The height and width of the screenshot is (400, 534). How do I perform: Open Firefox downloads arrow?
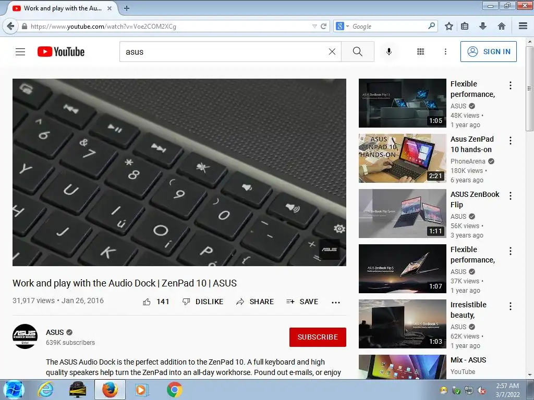click(483, 26)
